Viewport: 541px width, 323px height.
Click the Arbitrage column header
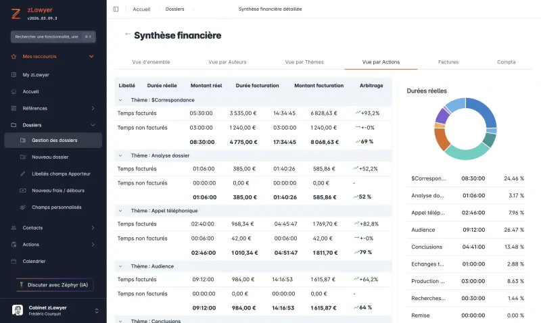point(371,86)
